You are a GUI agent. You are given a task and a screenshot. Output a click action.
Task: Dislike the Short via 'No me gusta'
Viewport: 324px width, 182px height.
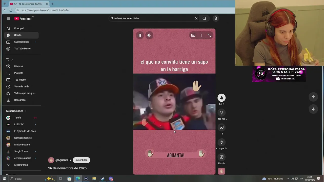[x=221, y=112]
